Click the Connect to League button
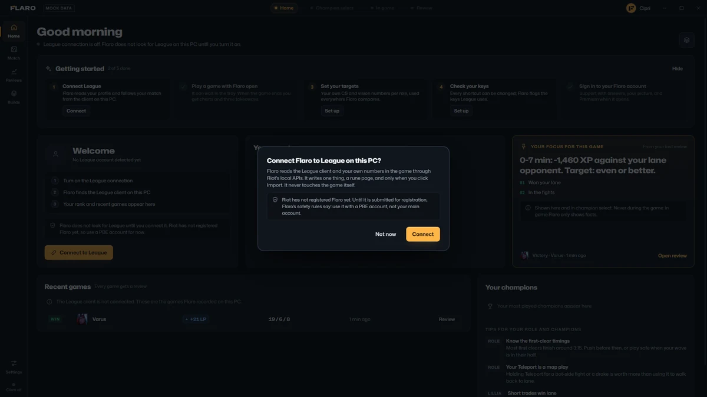 79,252
